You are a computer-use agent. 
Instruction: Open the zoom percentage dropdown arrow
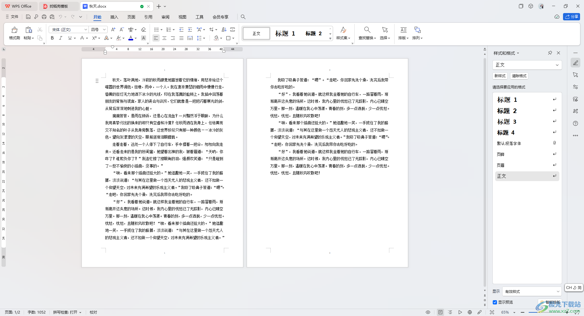514,312
